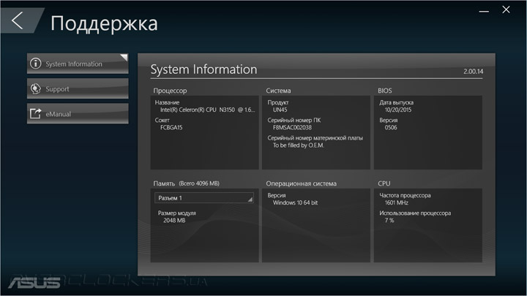Open the Support tab
Screen dimensions: 527x296
78,88
